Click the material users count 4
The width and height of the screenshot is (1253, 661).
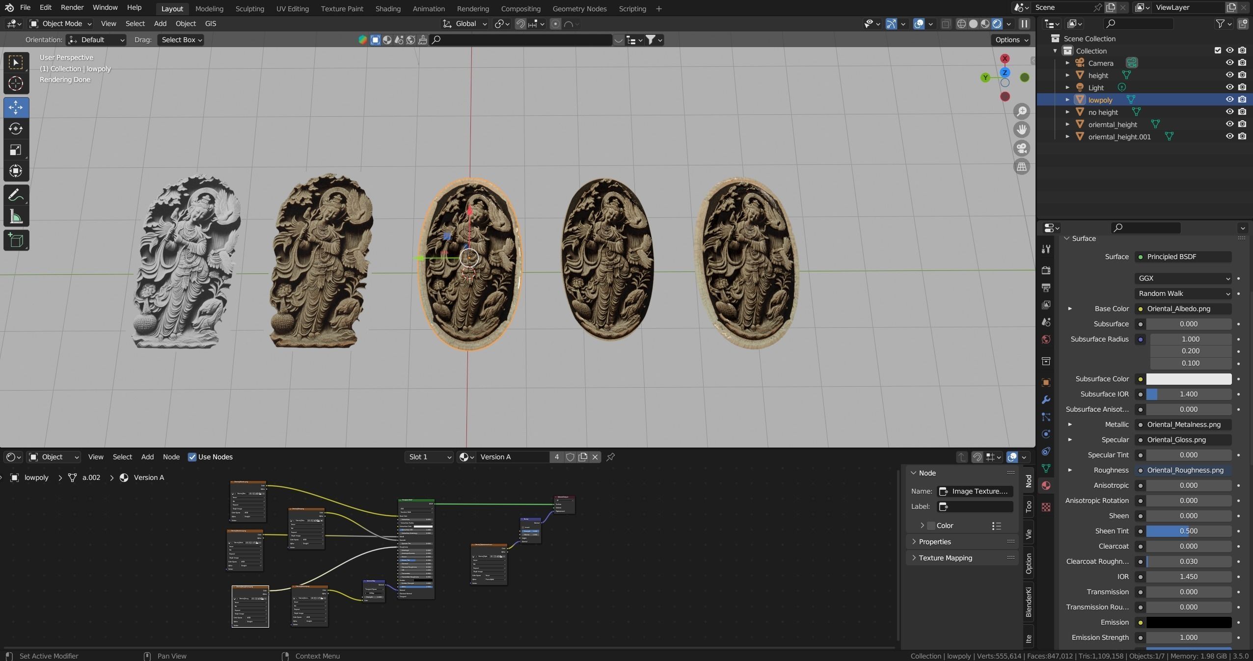[x=556, y=457]
